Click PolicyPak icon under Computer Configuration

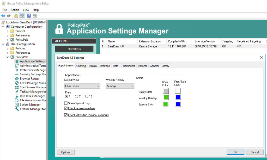coord(12,40)
